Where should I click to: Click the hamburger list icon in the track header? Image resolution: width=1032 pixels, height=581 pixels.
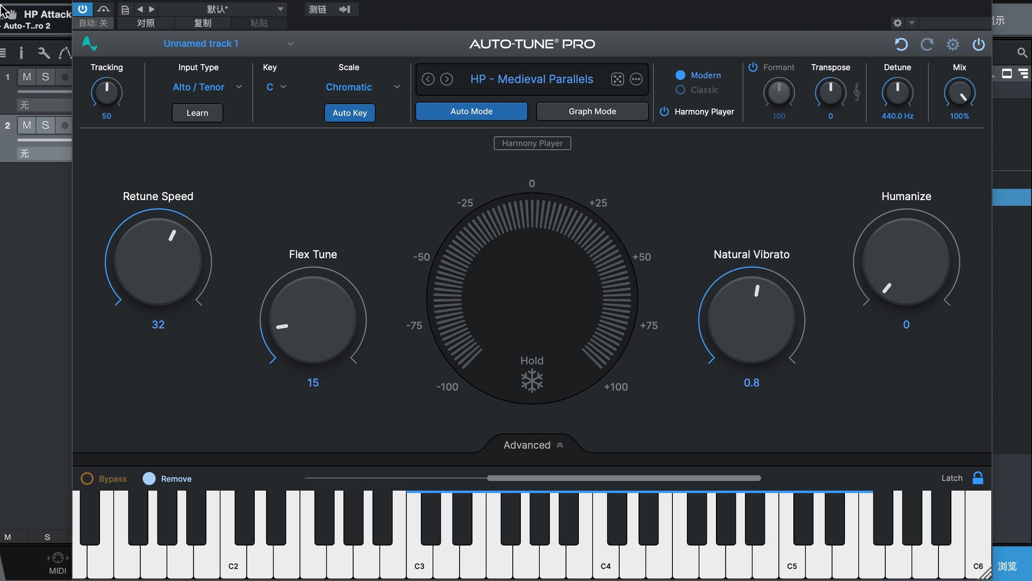3,53
